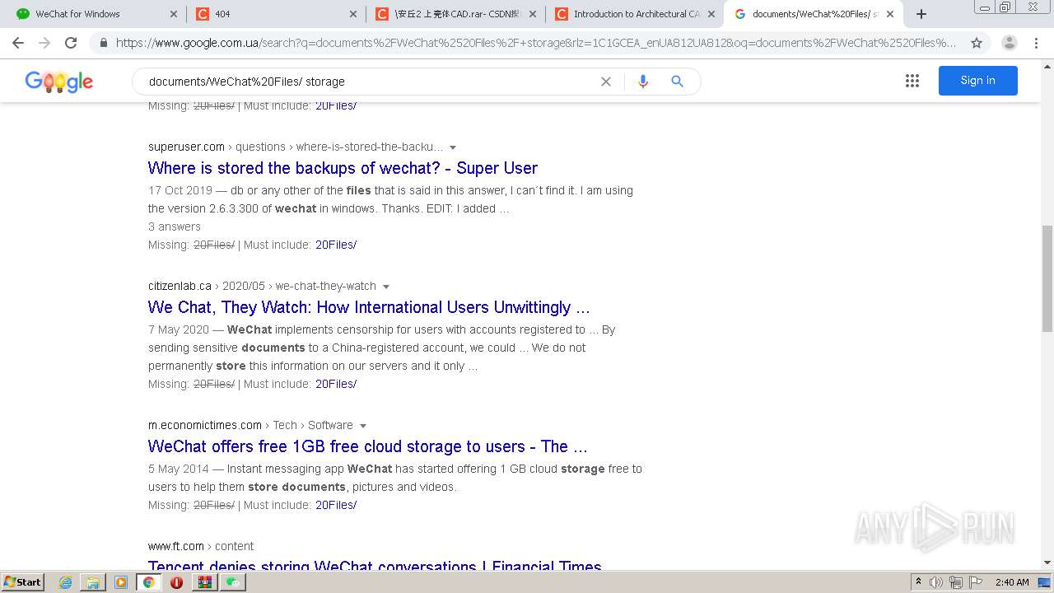Go to Google home via the logo
Viewport: 1054px width, 593px height.
pyautogui.click(x=58, y=82)
